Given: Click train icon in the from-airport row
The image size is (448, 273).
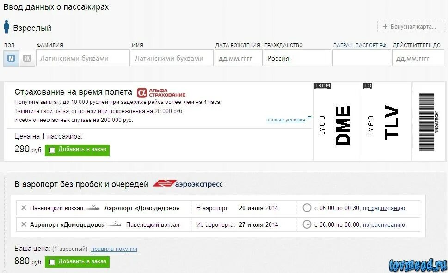Looking at the screenshot, I should pos(115,224).
